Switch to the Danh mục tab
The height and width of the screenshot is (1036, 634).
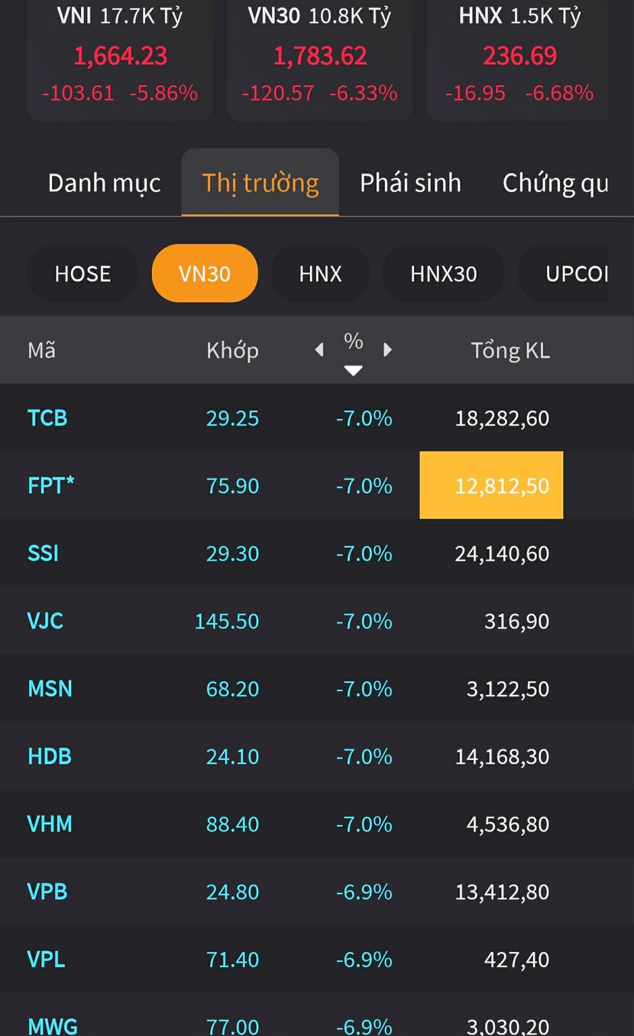coord(104,183)
